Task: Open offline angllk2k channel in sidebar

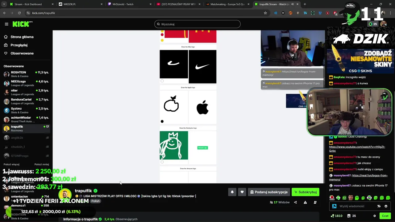Action: (x=26, y=138)
